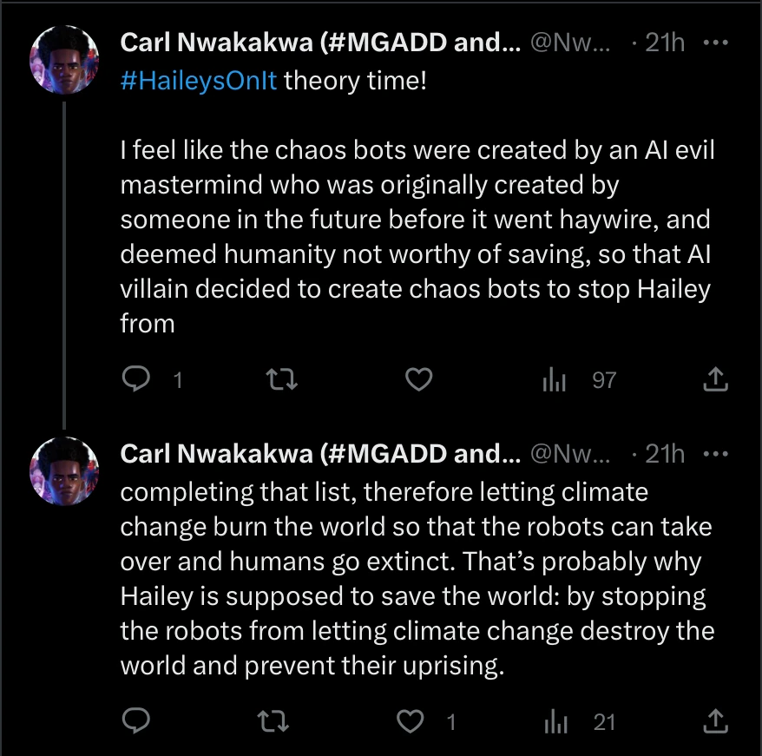762x756 pixels.
Task: Like the first tweet in thread
Action: [419, 379]
